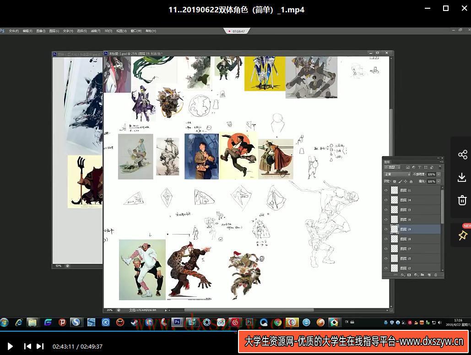Click the lock transparent pixels icon
The image size is (471, 355).
coord(395,181)
